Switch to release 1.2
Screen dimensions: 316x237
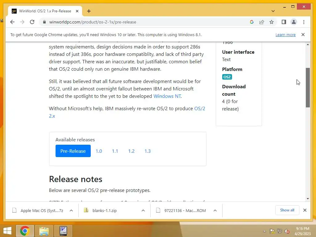[131, 151]
